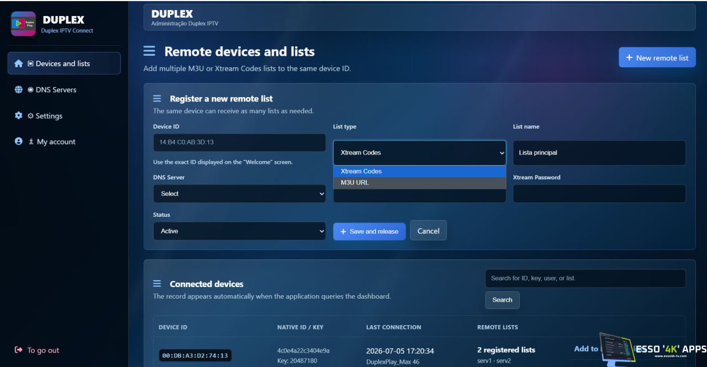Image resolution: width=707 pixels, height=367 pixels.
Task: Click the hamburger icon beside Register a new remote list
Action: click(157, 98)
